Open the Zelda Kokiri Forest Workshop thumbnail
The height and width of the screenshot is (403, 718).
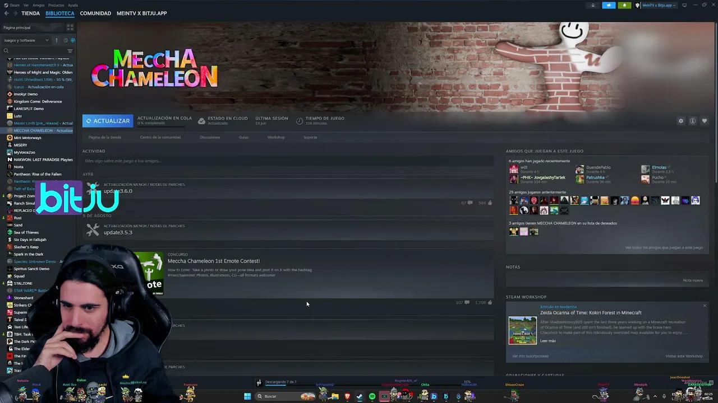(523, 330)
